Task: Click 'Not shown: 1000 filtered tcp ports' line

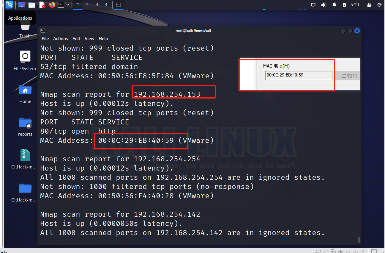Action: click(x=147, y=187)
